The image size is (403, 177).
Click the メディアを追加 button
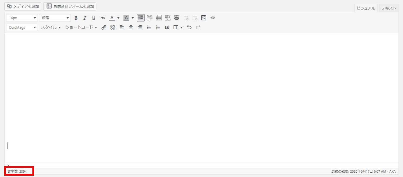click(23, 6)
